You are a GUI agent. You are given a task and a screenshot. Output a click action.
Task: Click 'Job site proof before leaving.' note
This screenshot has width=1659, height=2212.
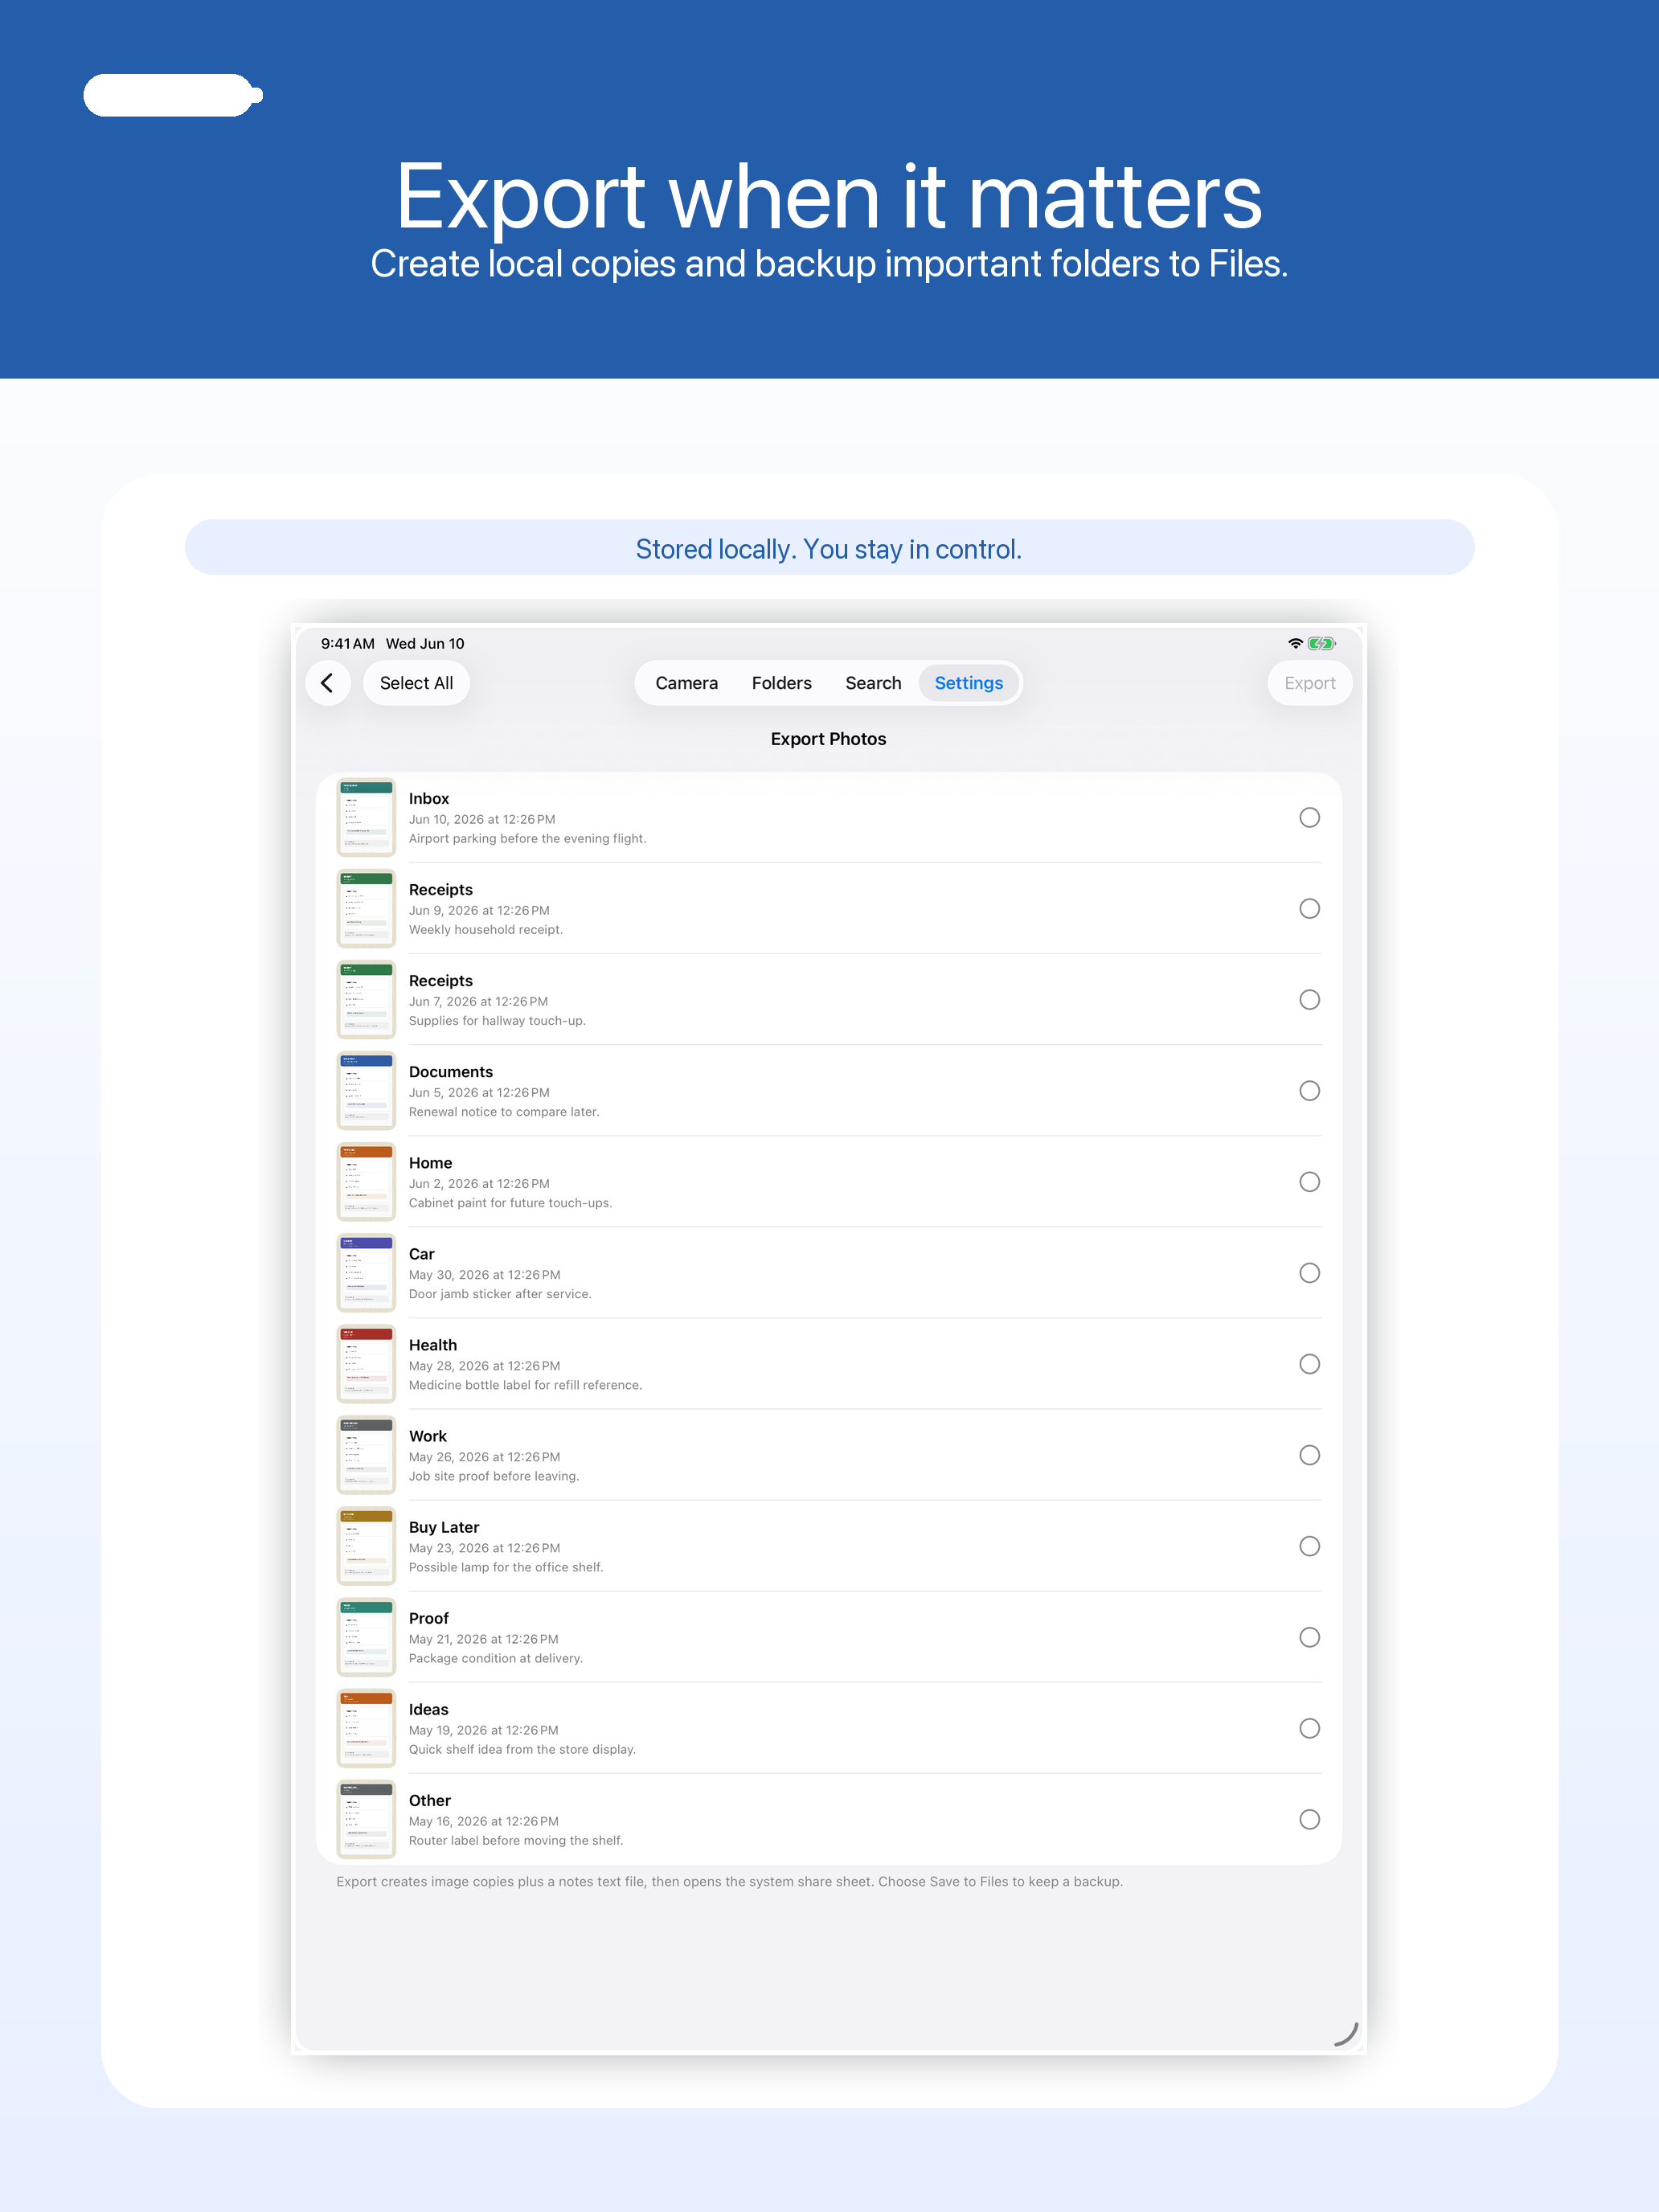494,1475
